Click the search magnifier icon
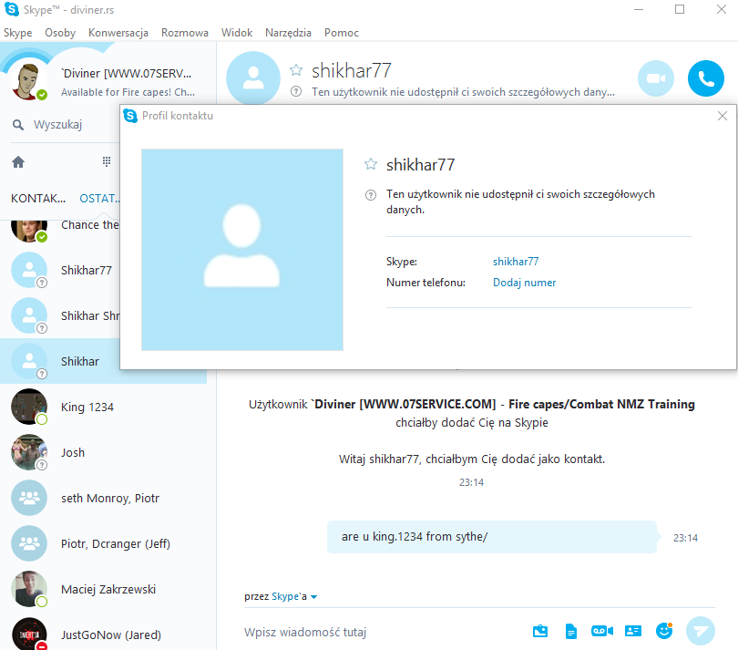 pyautogui.click(x=18, y=125)
